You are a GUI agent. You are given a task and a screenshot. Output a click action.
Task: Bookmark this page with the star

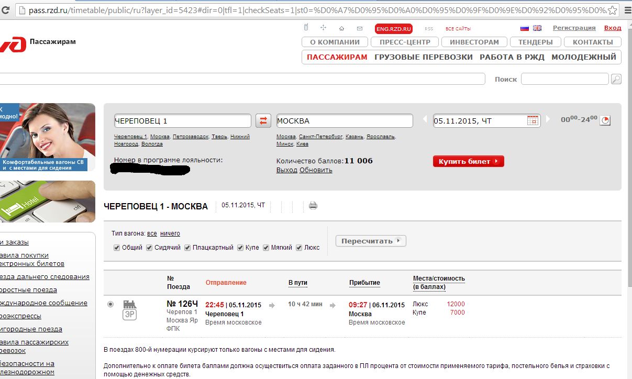coord(612,10)
